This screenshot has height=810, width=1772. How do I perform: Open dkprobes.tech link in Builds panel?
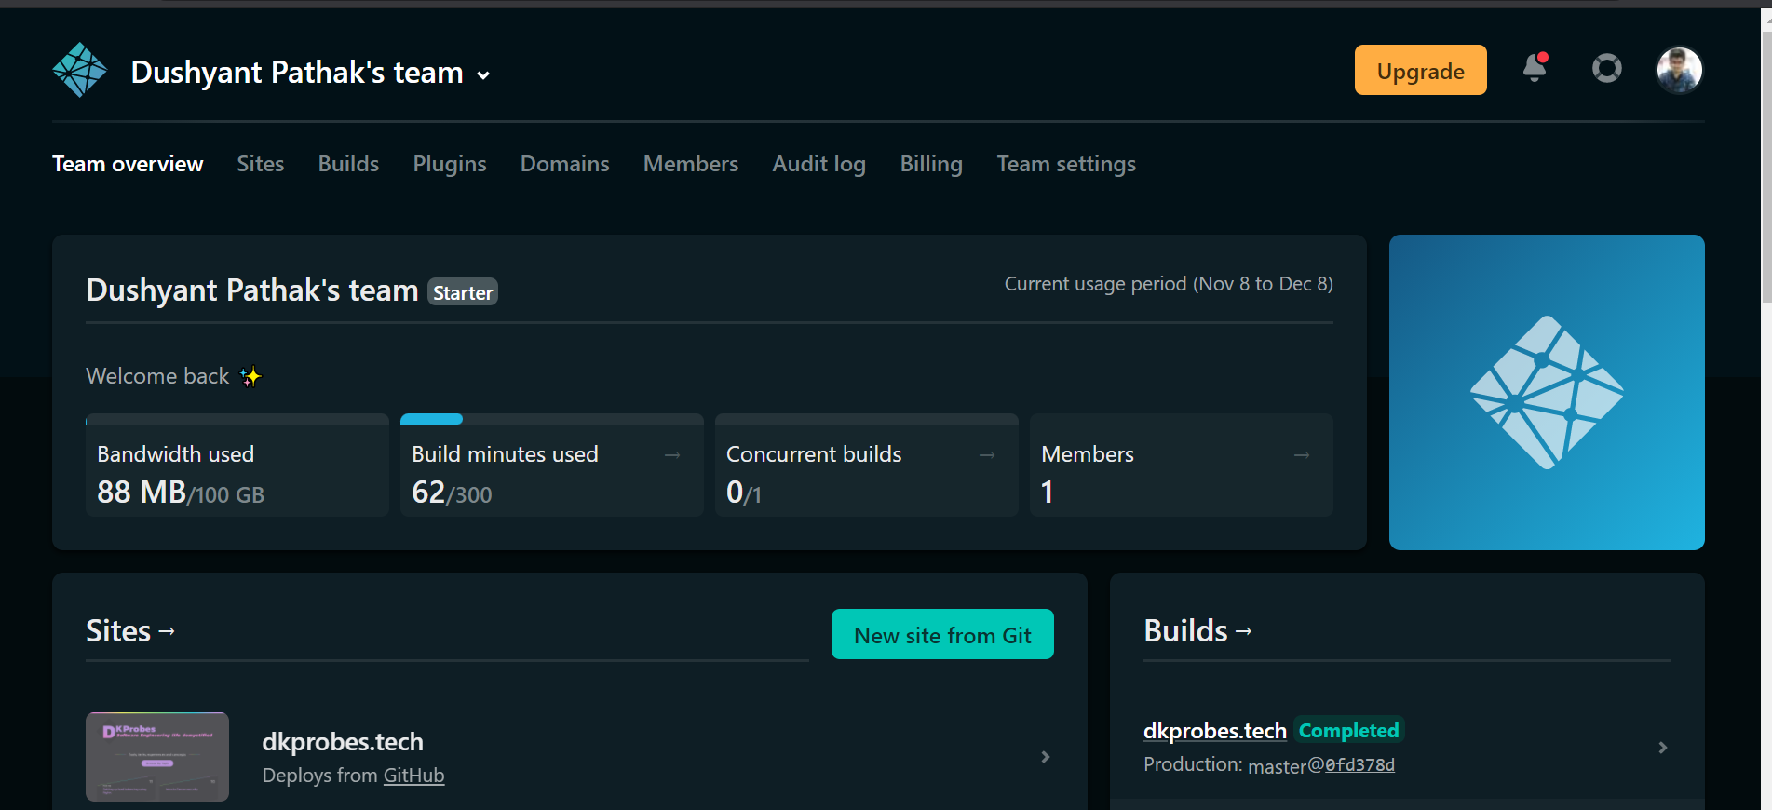[x=1214, y=731]
